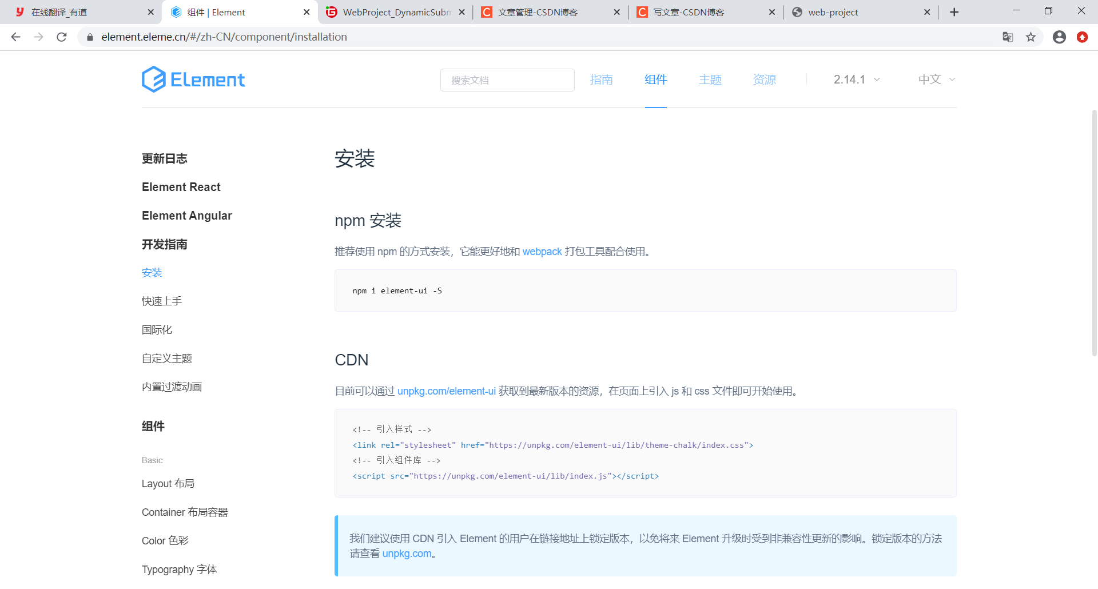The height and width of the screenshot is (589, 1098).
Task: Follow the webpack link
Action: [x=542, y=252]
